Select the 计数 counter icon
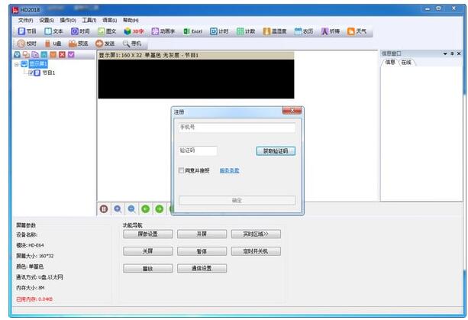 point(246,31)
